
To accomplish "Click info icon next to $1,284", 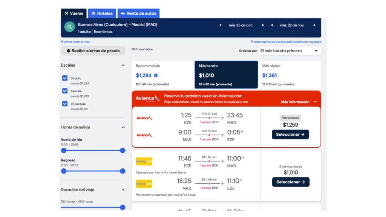I will click(x=156, y=75).
